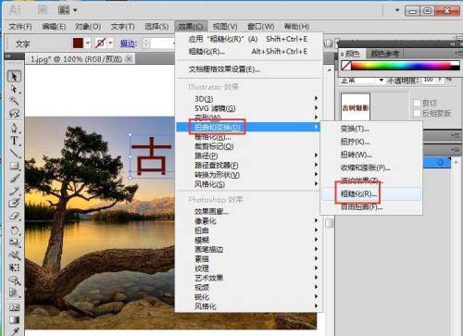Expand the 3D(3) effect submenu
Viewport: 463px width, 336px height.
click(316, 98)
